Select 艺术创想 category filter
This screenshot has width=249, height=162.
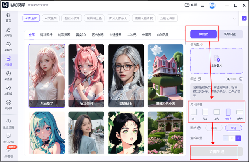coord(98,35)
